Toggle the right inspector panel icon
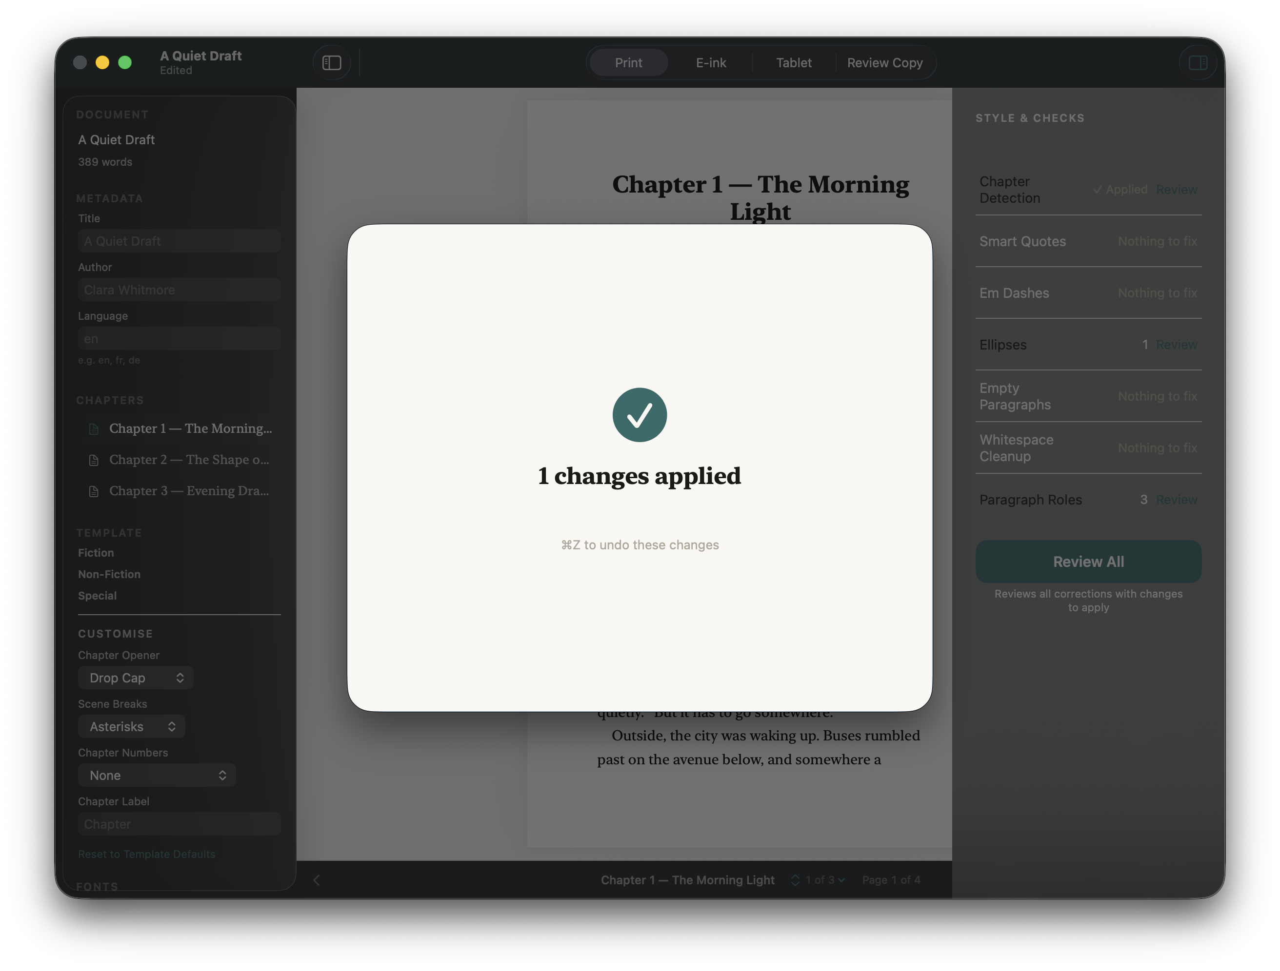Screen dimensions: 1280x971 point(1197,62)
